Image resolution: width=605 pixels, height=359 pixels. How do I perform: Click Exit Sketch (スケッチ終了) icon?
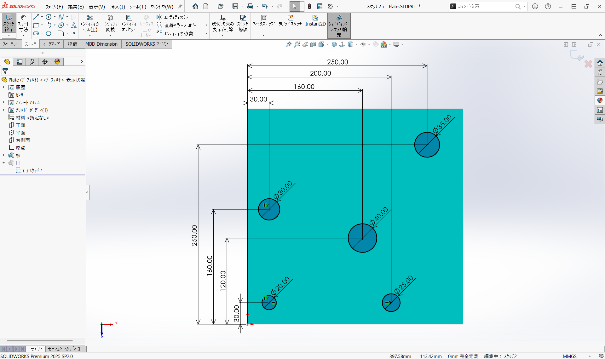point(9,23)
